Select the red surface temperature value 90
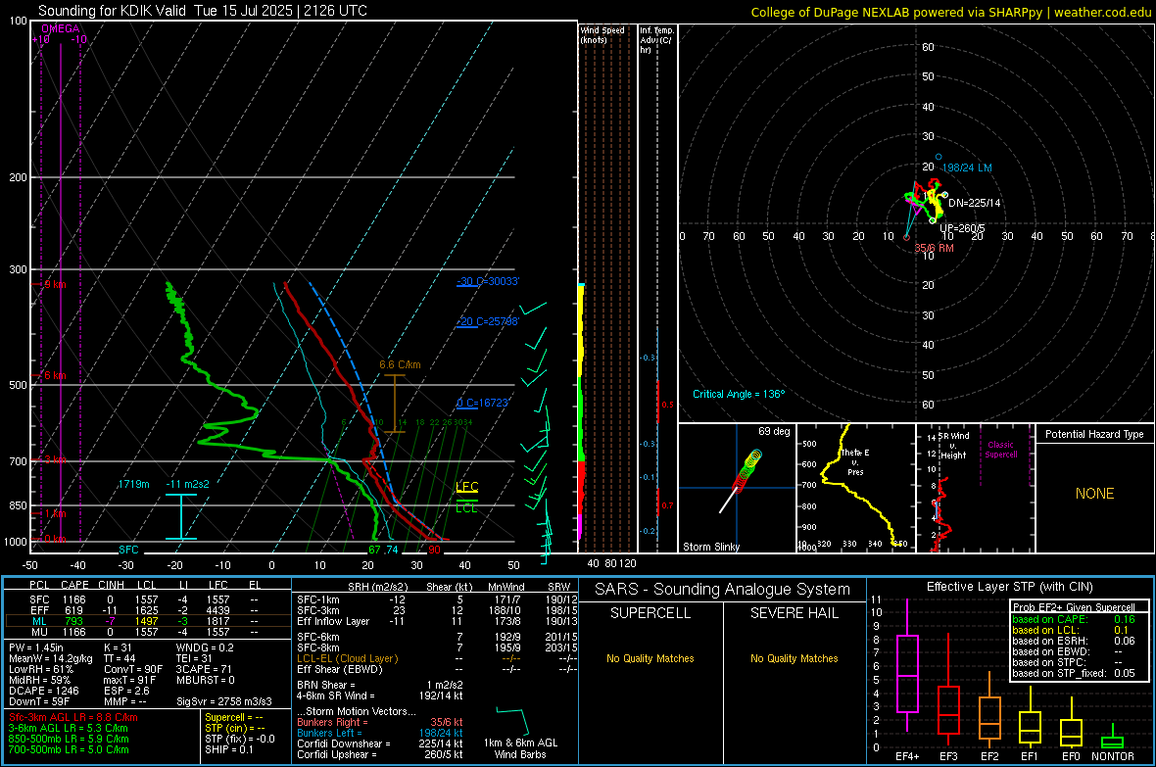The width and height of the screenshot is (1156, 767). pos(434,550)
